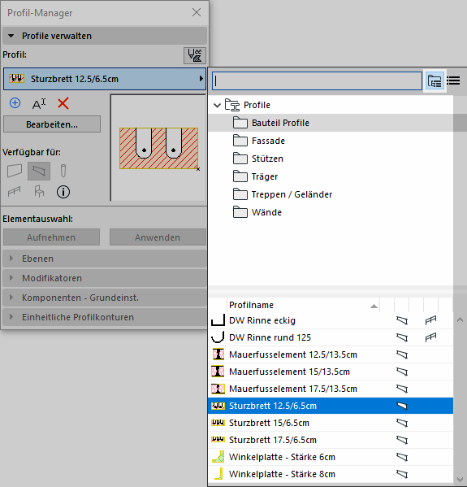Image resolution: width=467 pixels, height=487 pixels.
Task: Open Sturzbrett 12.5/6.5cm profile dropdown
Action: [x=105, y=79]
